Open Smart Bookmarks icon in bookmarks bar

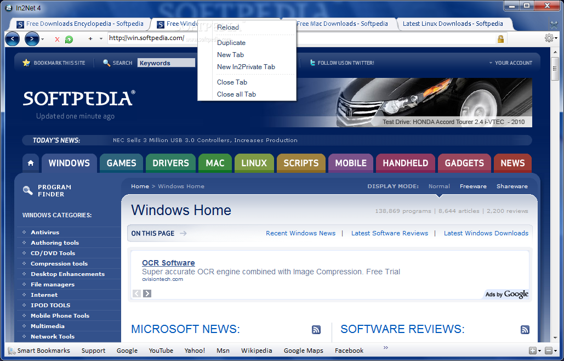tap(12, 351)
